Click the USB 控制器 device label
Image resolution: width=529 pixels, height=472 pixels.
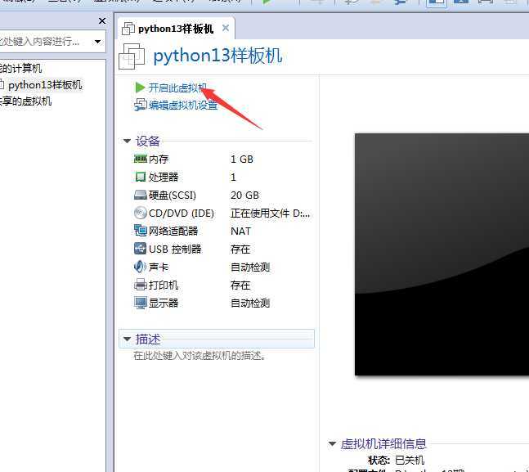pos(175,249)
